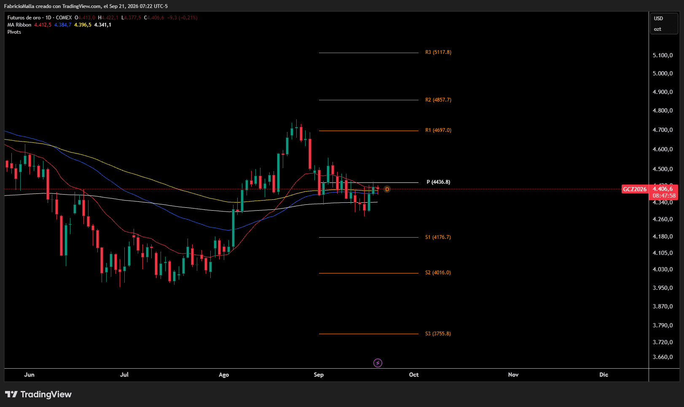Click the TradingView logo
This screenshot has width=684, height=407.
(x=38, y=394)
